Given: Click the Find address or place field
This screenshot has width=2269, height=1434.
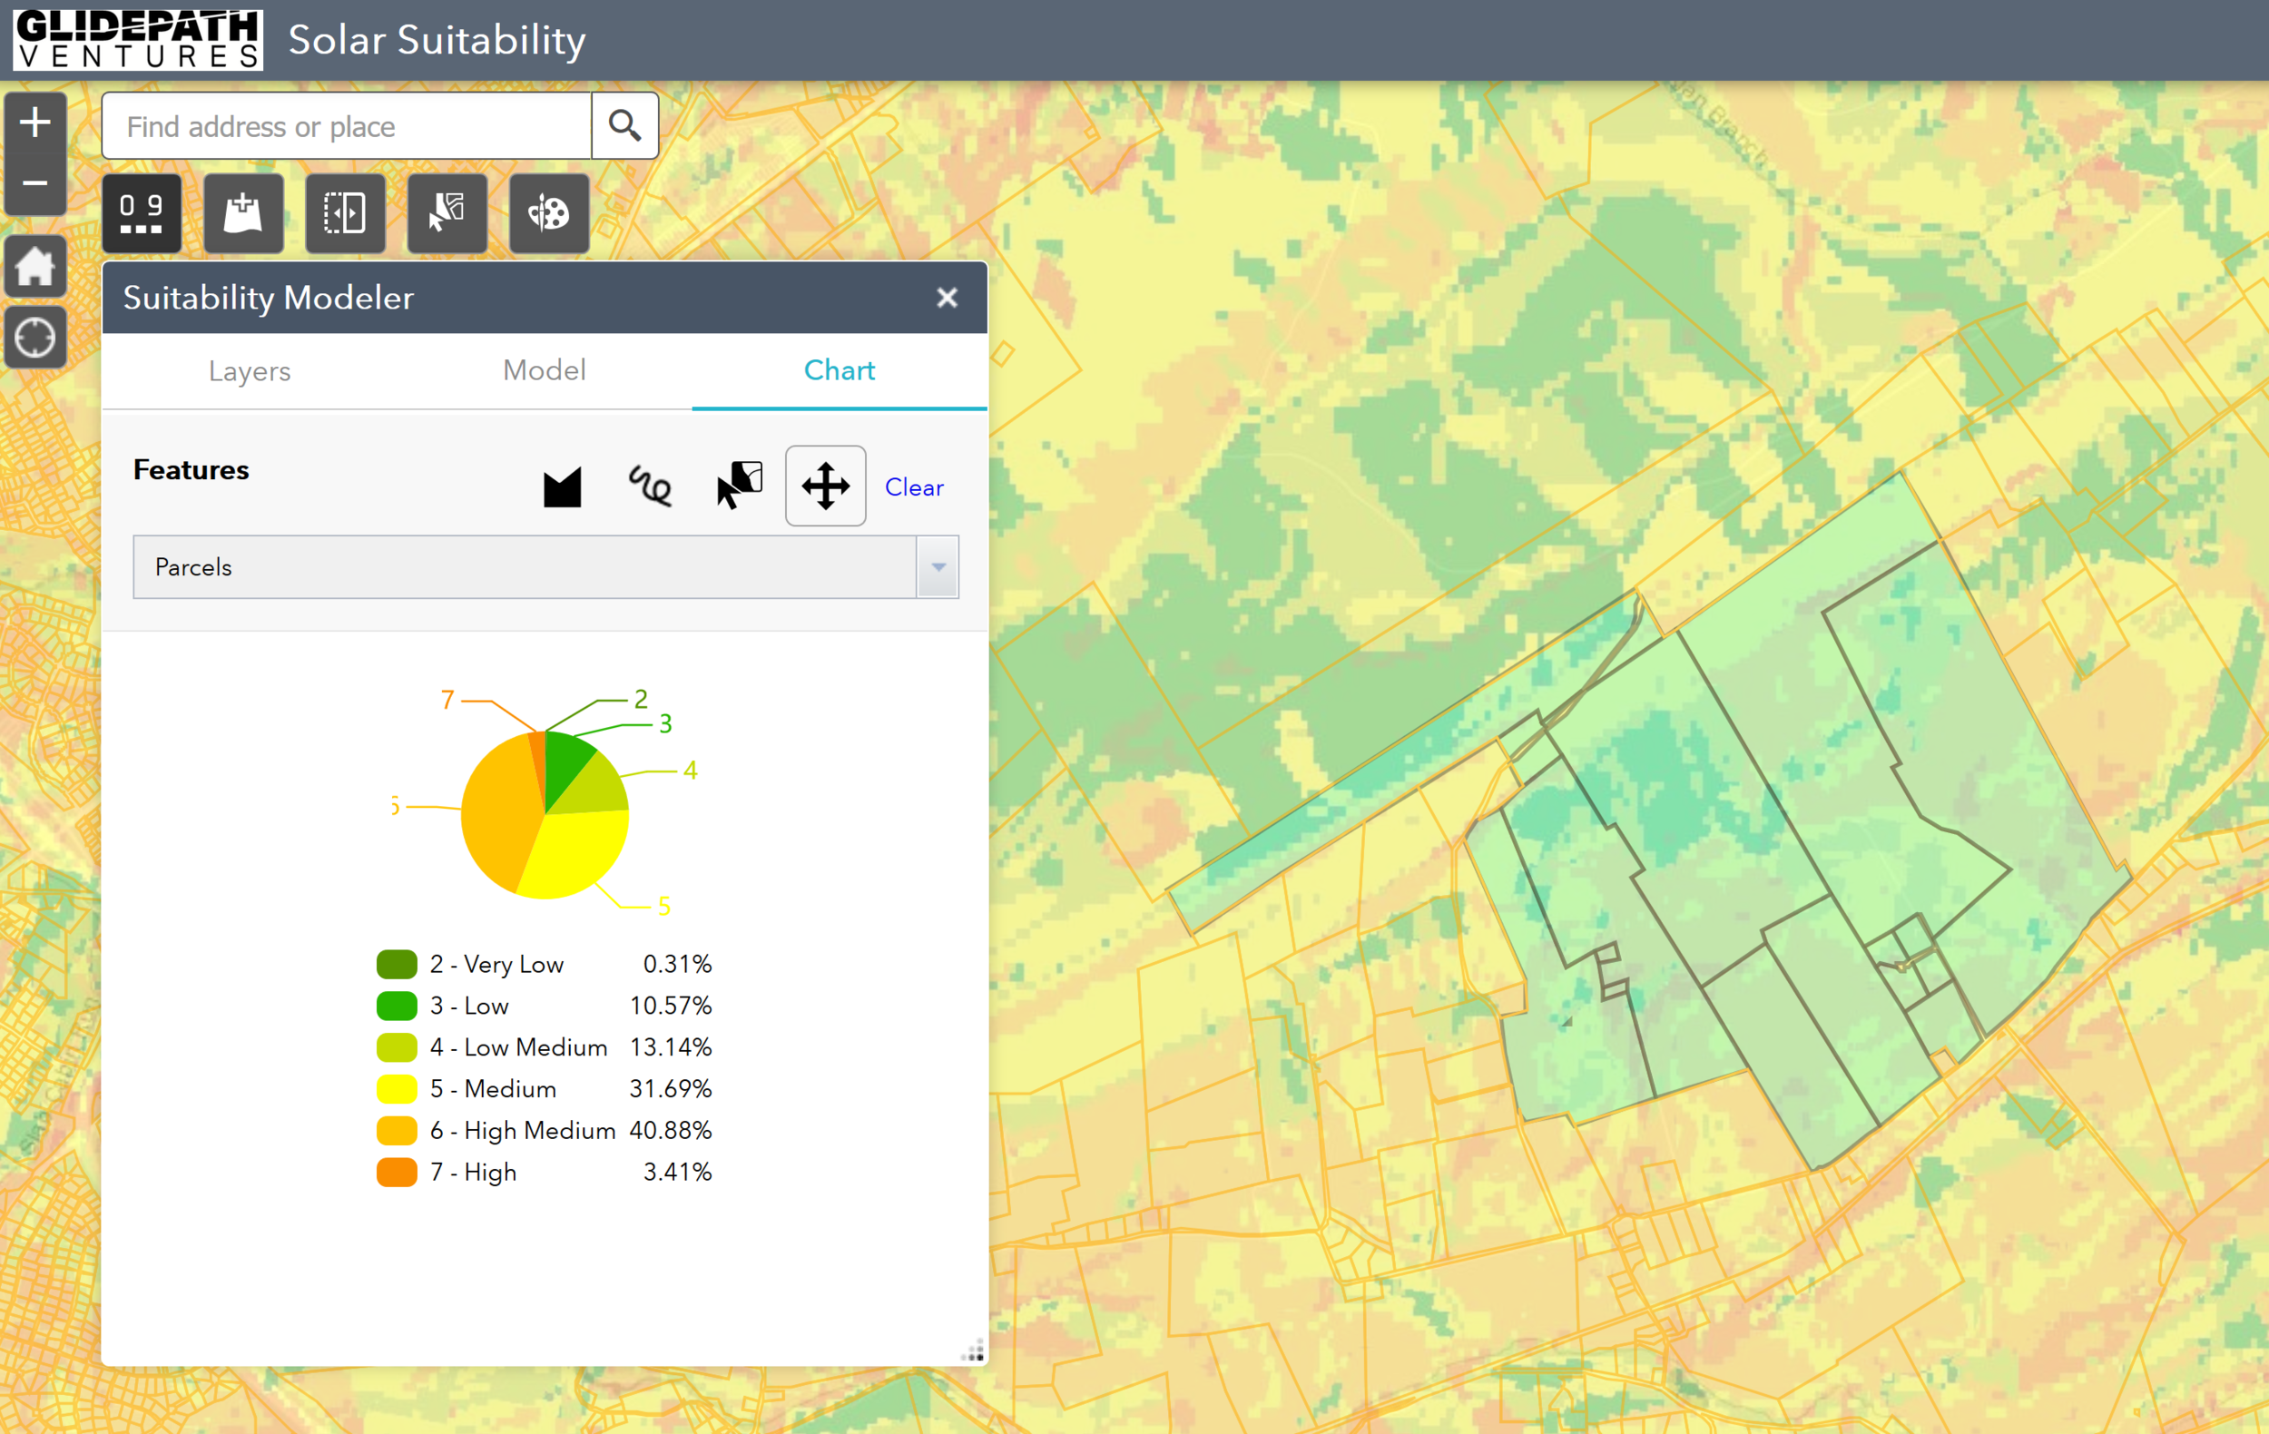Looking at the screenshot, I should click(x=347, y=125).
